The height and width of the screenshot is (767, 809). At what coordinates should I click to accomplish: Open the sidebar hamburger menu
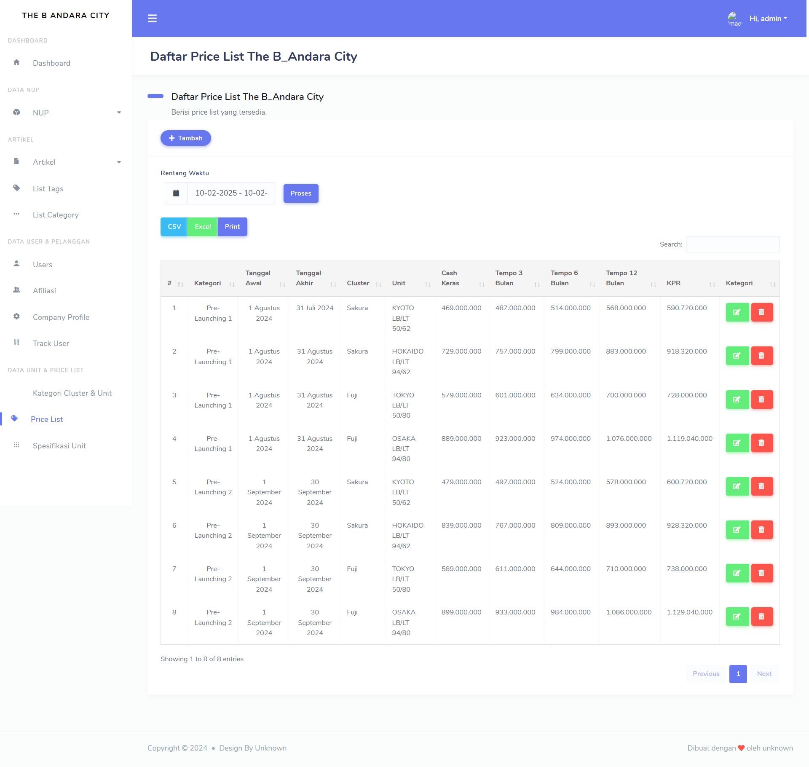point(152,19)
